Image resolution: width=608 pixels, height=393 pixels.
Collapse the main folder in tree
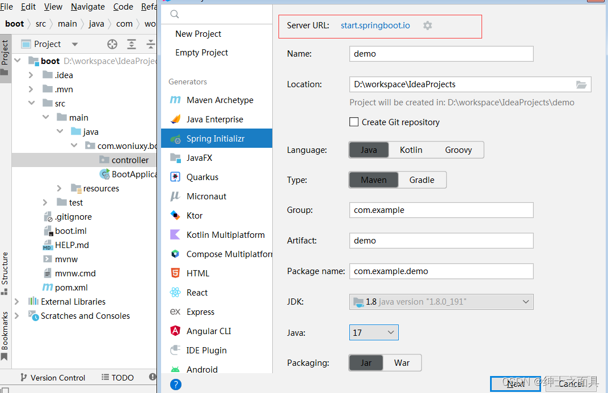(46, 117)
